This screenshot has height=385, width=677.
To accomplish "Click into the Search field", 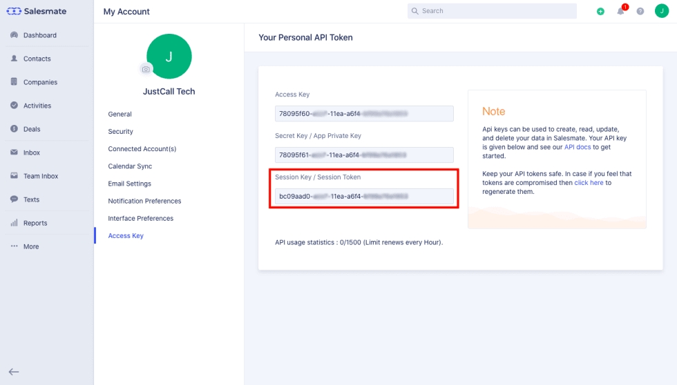I will (x=492, y=11).
